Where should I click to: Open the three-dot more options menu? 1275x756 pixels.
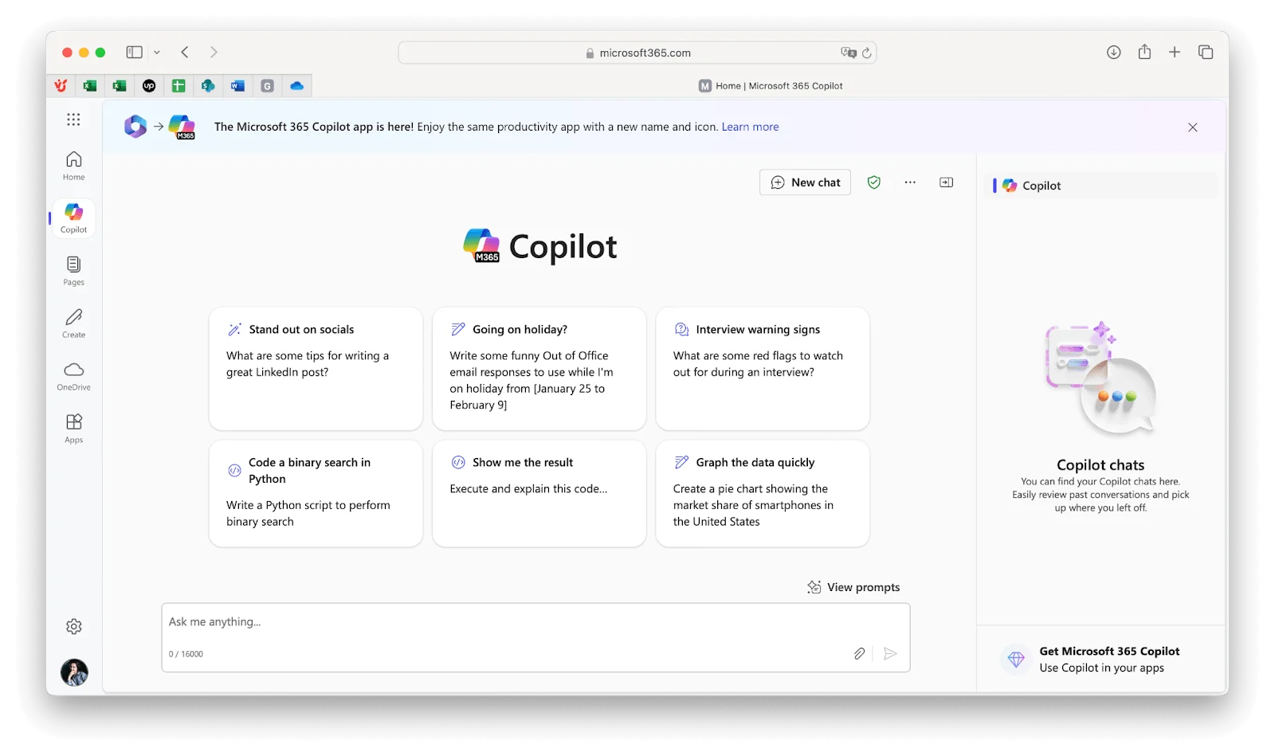point(910,182)
